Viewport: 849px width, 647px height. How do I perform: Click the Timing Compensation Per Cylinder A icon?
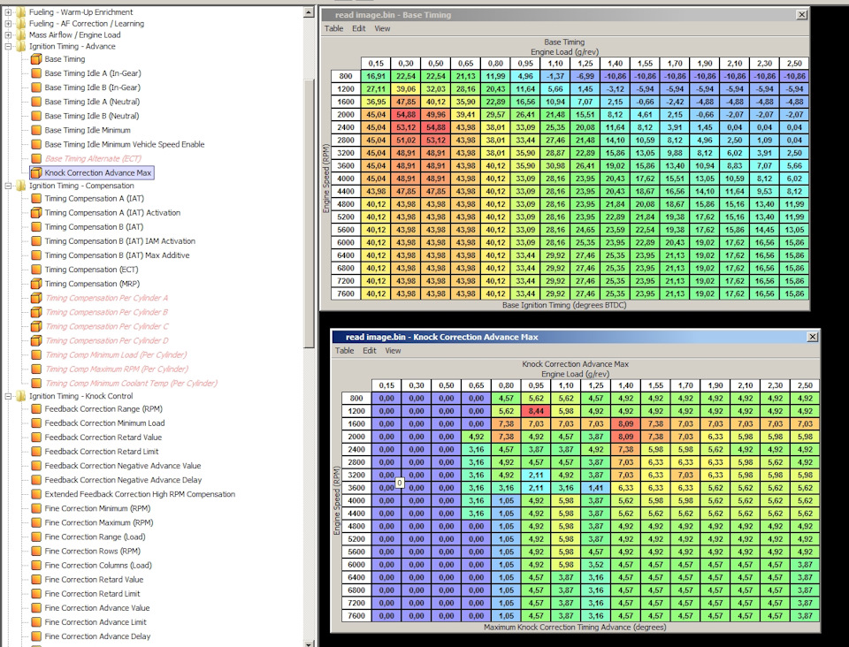coord(36,298)
